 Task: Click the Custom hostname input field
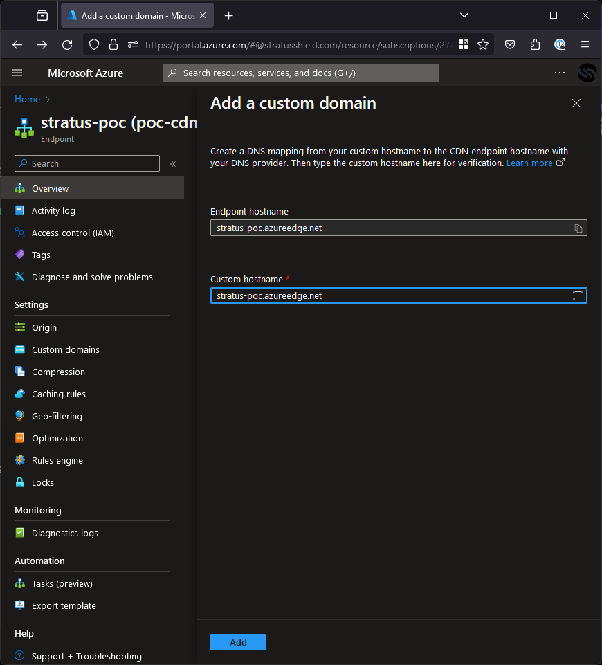pyautogui.click(x=399, y=295)
